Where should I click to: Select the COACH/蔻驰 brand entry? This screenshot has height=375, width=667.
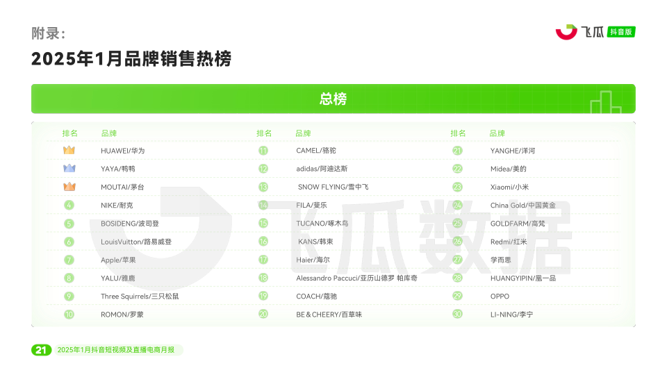click(x=317, y=297)
